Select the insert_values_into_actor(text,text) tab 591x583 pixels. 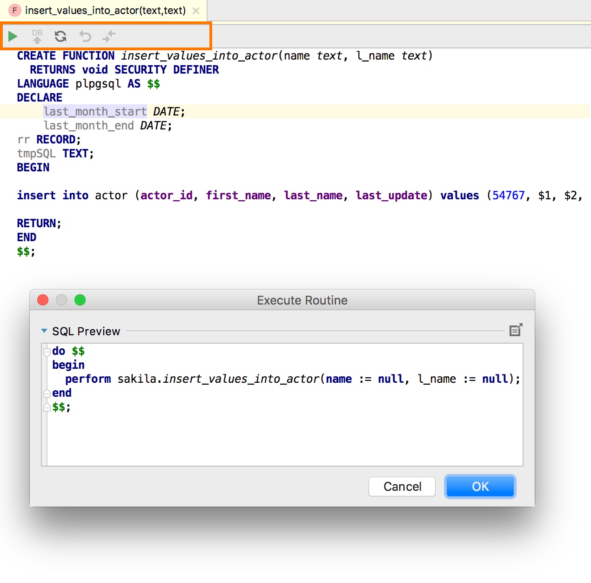click(x=105, y=10)
